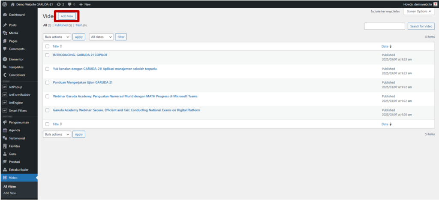Open the Prestasi graduation cap icon

point(5,162)
